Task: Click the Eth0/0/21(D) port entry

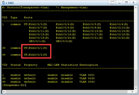Action: [x=93, y=38]
